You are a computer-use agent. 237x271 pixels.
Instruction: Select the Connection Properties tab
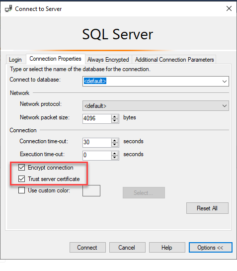pos(55,59)
